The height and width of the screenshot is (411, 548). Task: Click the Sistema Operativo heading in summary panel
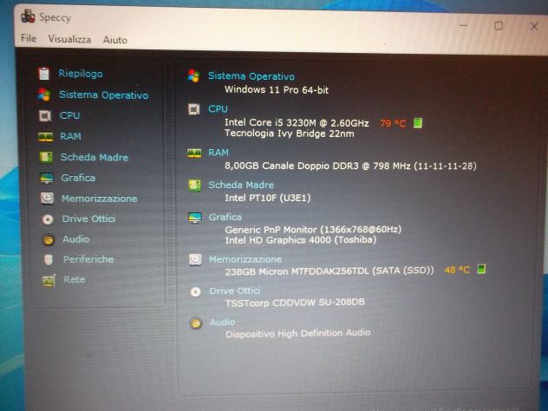coord(251,76)
